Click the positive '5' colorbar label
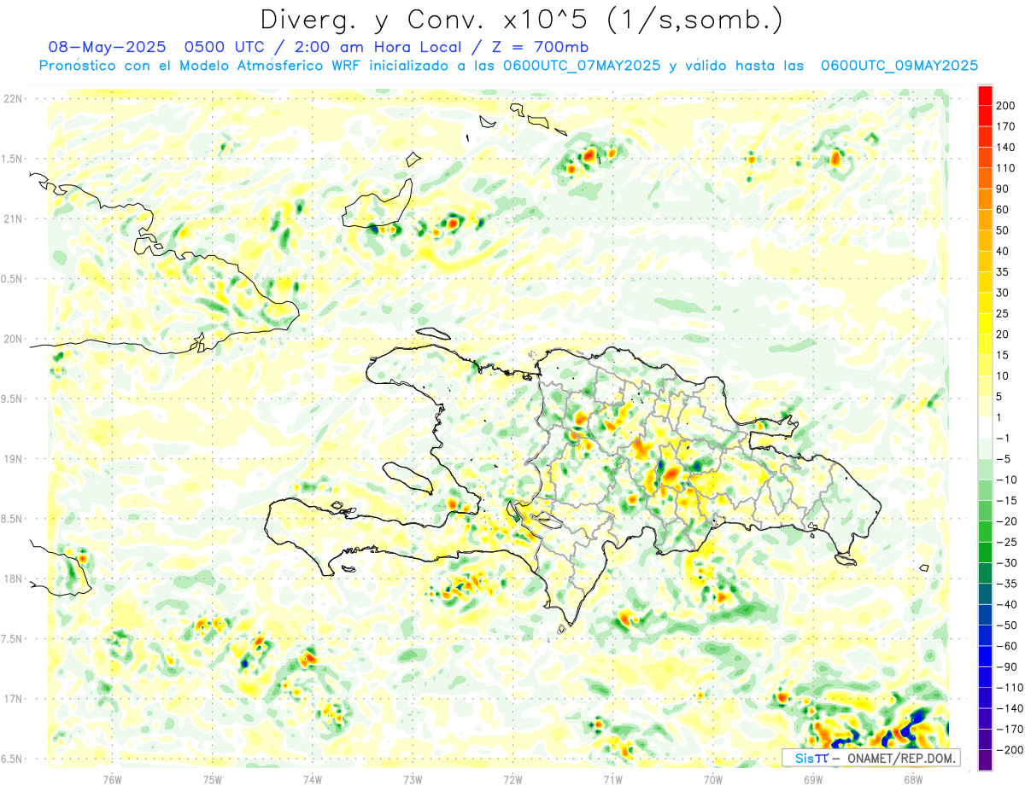The image size is (1025, 791). point(999,397)
